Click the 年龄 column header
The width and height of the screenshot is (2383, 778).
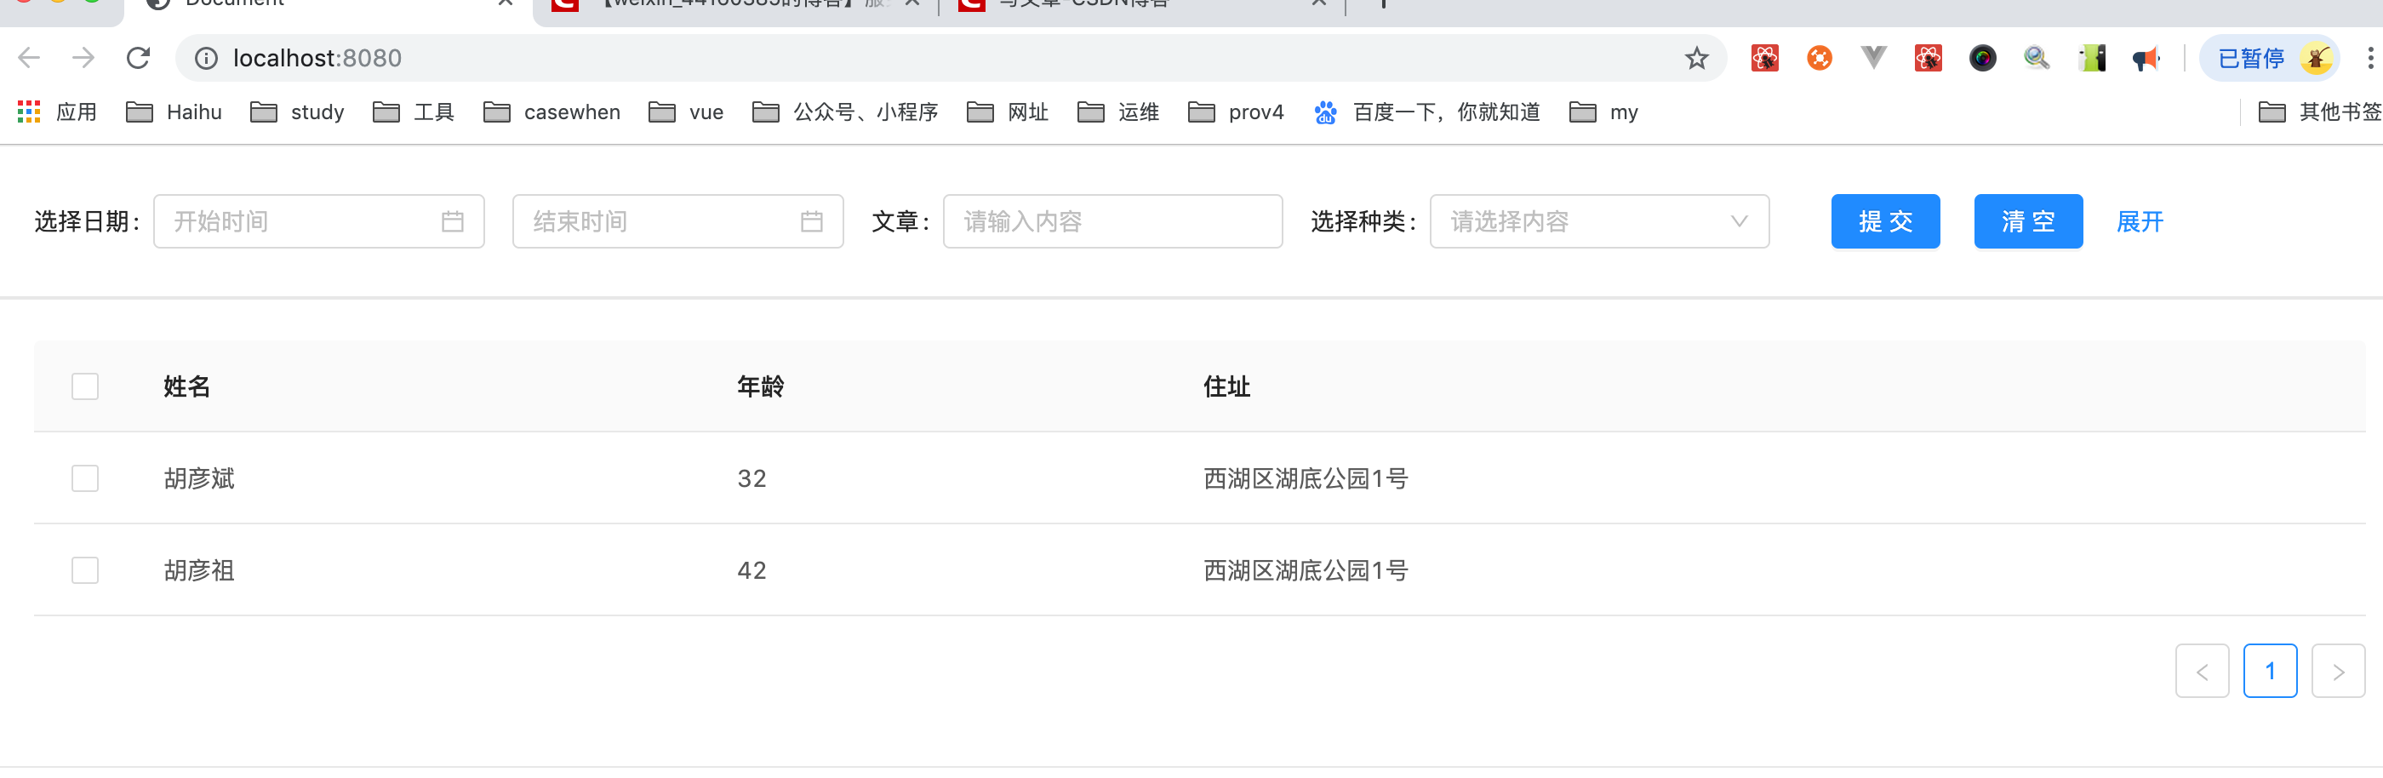click(760, 386)
